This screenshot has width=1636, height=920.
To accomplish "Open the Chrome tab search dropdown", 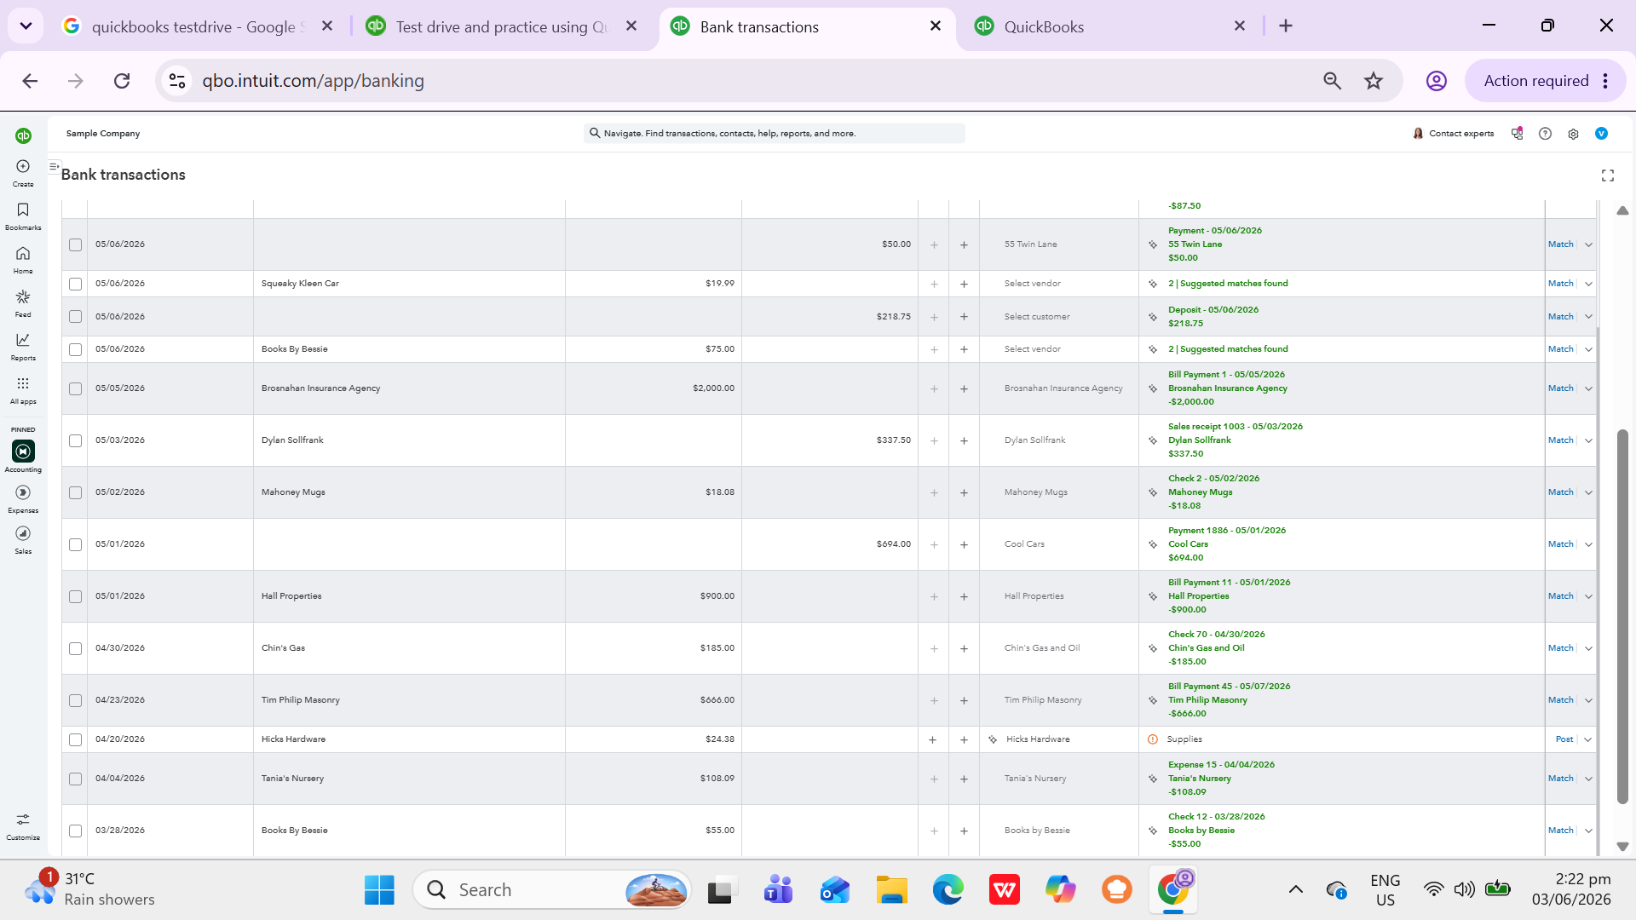I will pyautogui.click(x=26, y=26).
